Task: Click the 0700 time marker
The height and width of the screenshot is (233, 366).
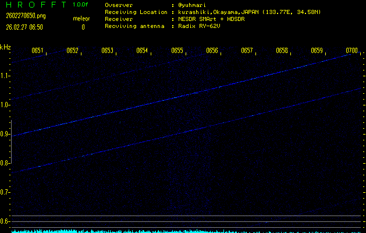Action: point(351,51)
